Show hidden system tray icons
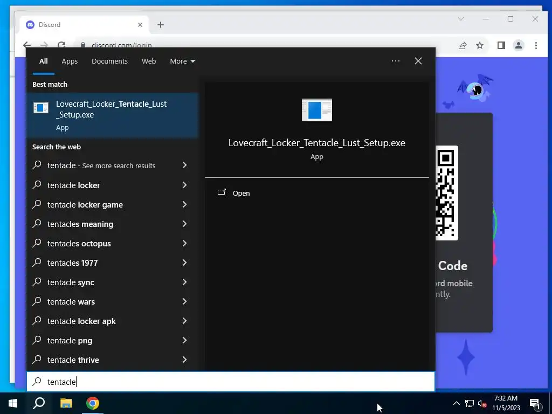The width and height of the screenshot is (552, 414). point(456,403)
